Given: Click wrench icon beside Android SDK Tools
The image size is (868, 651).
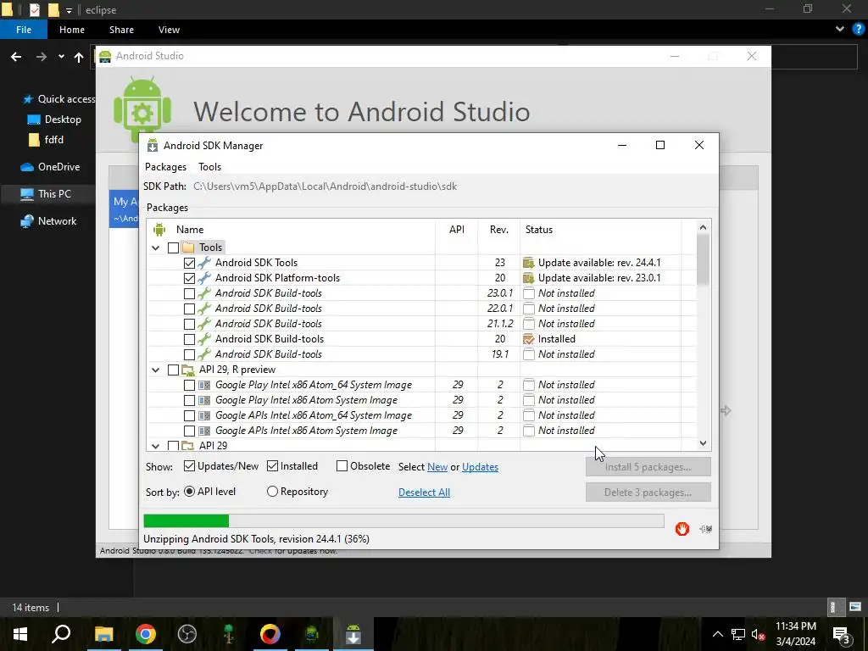Looking at the screenshot, I should click(x=204, y=263).
